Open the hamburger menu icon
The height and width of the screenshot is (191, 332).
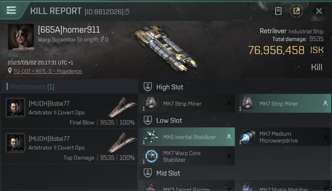pos(11,10)
